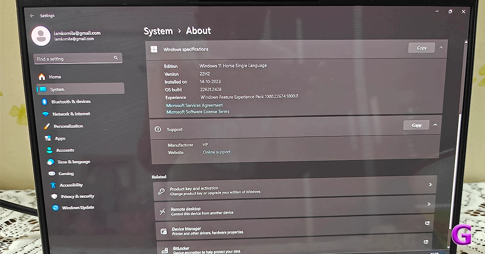Click the Find a setting search box
485x254 pixels.
point(78,59)
